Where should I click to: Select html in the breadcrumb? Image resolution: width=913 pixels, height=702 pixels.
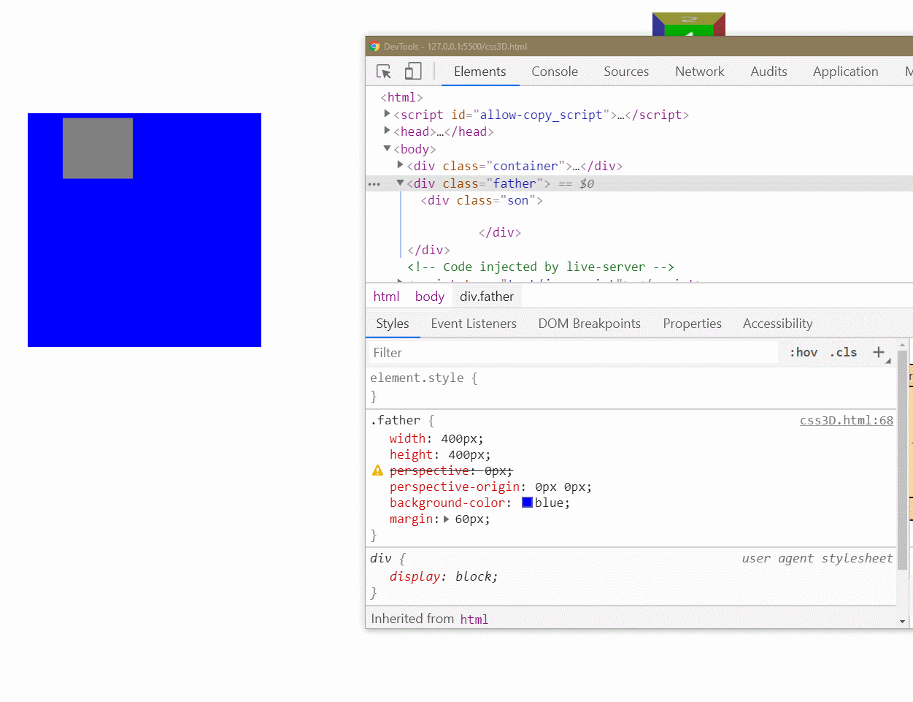click(386, 297)
